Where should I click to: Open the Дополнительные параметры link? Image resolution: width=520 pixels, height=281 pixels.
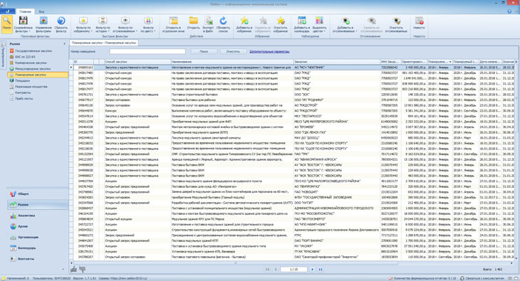[269, 51]
